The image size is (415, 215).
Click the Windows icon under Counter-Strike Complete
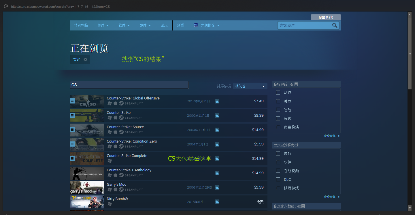110,161
